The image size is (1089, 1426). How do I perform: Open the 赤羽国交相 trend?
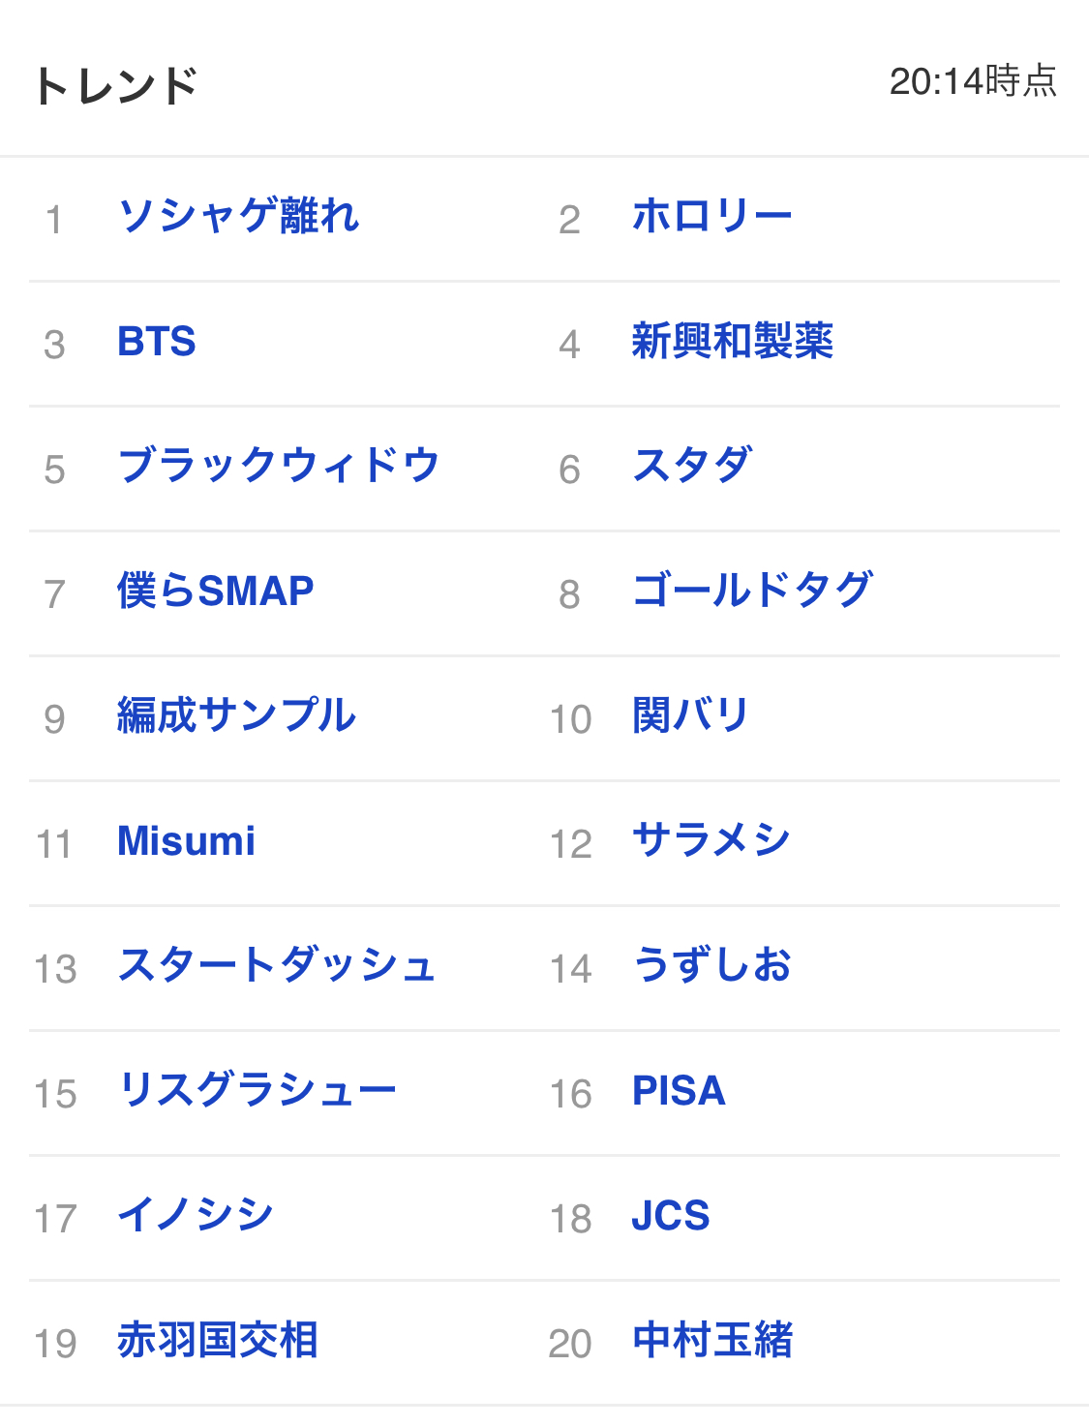tap(218, 1340)
